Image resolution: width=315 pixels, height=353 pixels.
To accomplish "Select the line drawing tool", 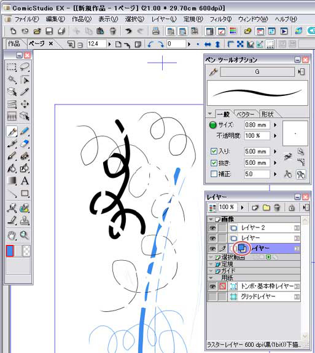I will click(12, 193).
